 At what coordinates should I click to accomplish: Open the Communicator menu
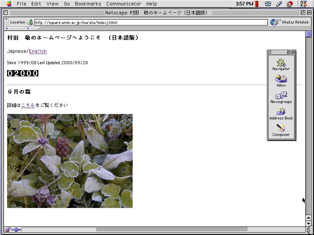click(x=124, y=4)
